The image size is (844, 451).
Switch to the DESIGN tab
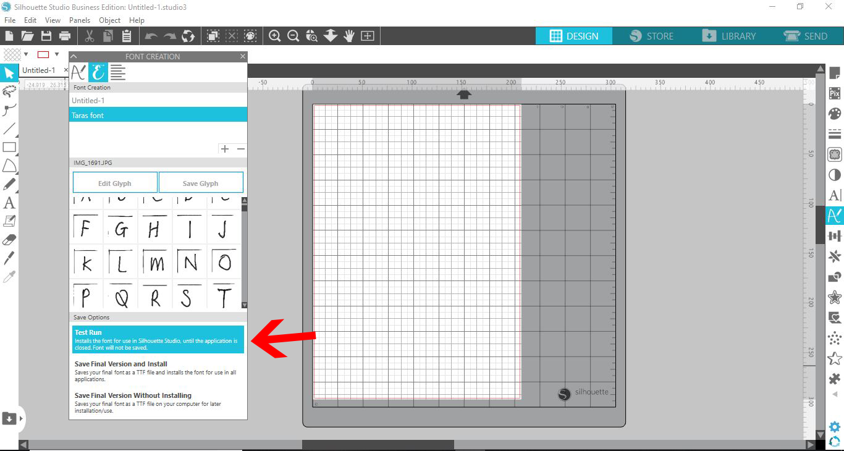[x=574, y=36]
